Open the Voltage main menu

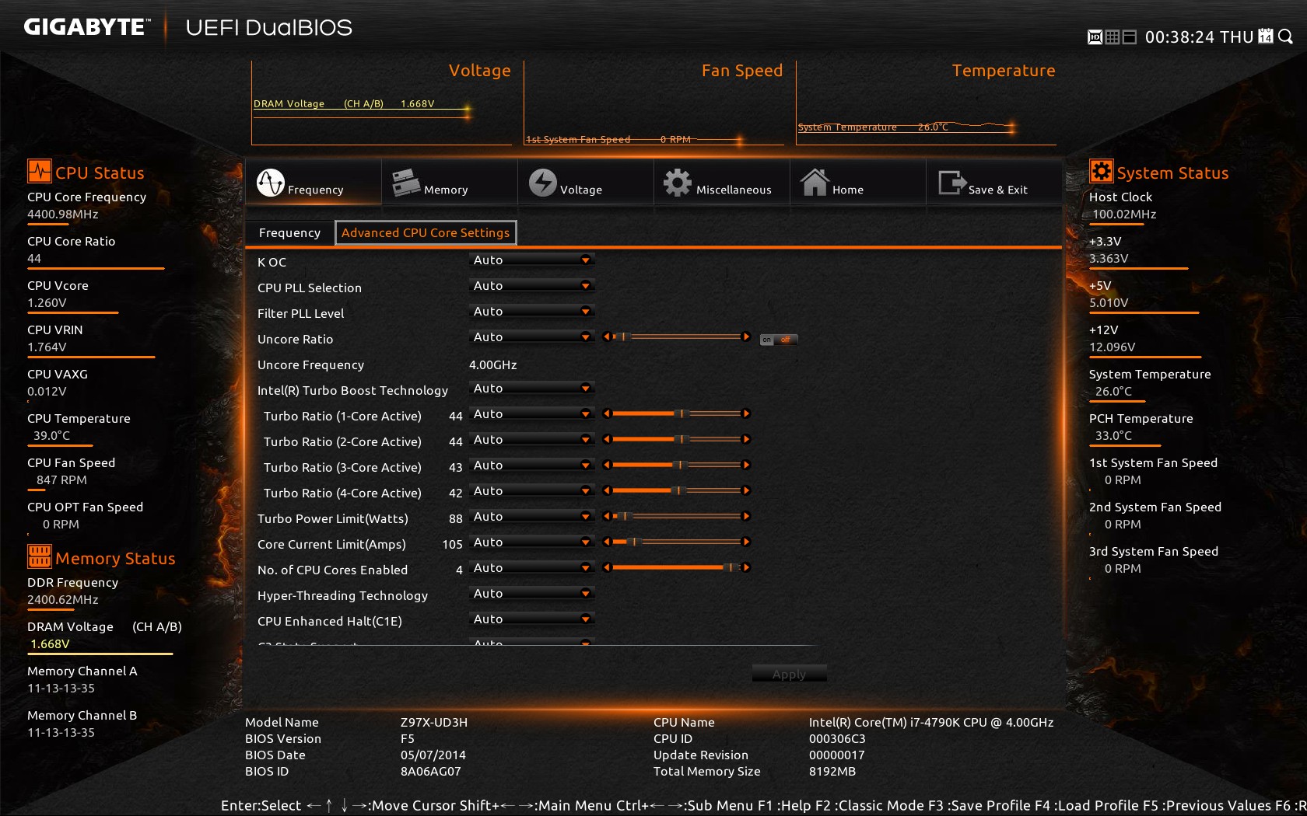coord(585,183)
